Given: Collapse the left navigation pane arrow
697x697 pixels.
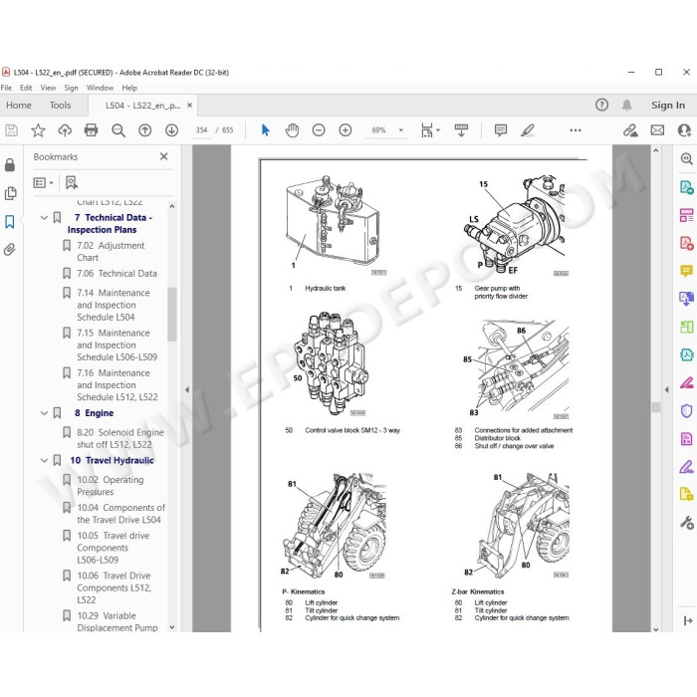Looking at the screenshot, I should click(x=187, y=389).
